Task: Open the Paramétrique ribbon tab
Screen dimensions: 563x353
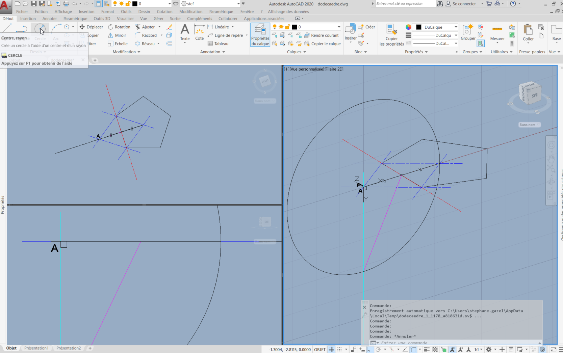Action: (x=75, y=19)
